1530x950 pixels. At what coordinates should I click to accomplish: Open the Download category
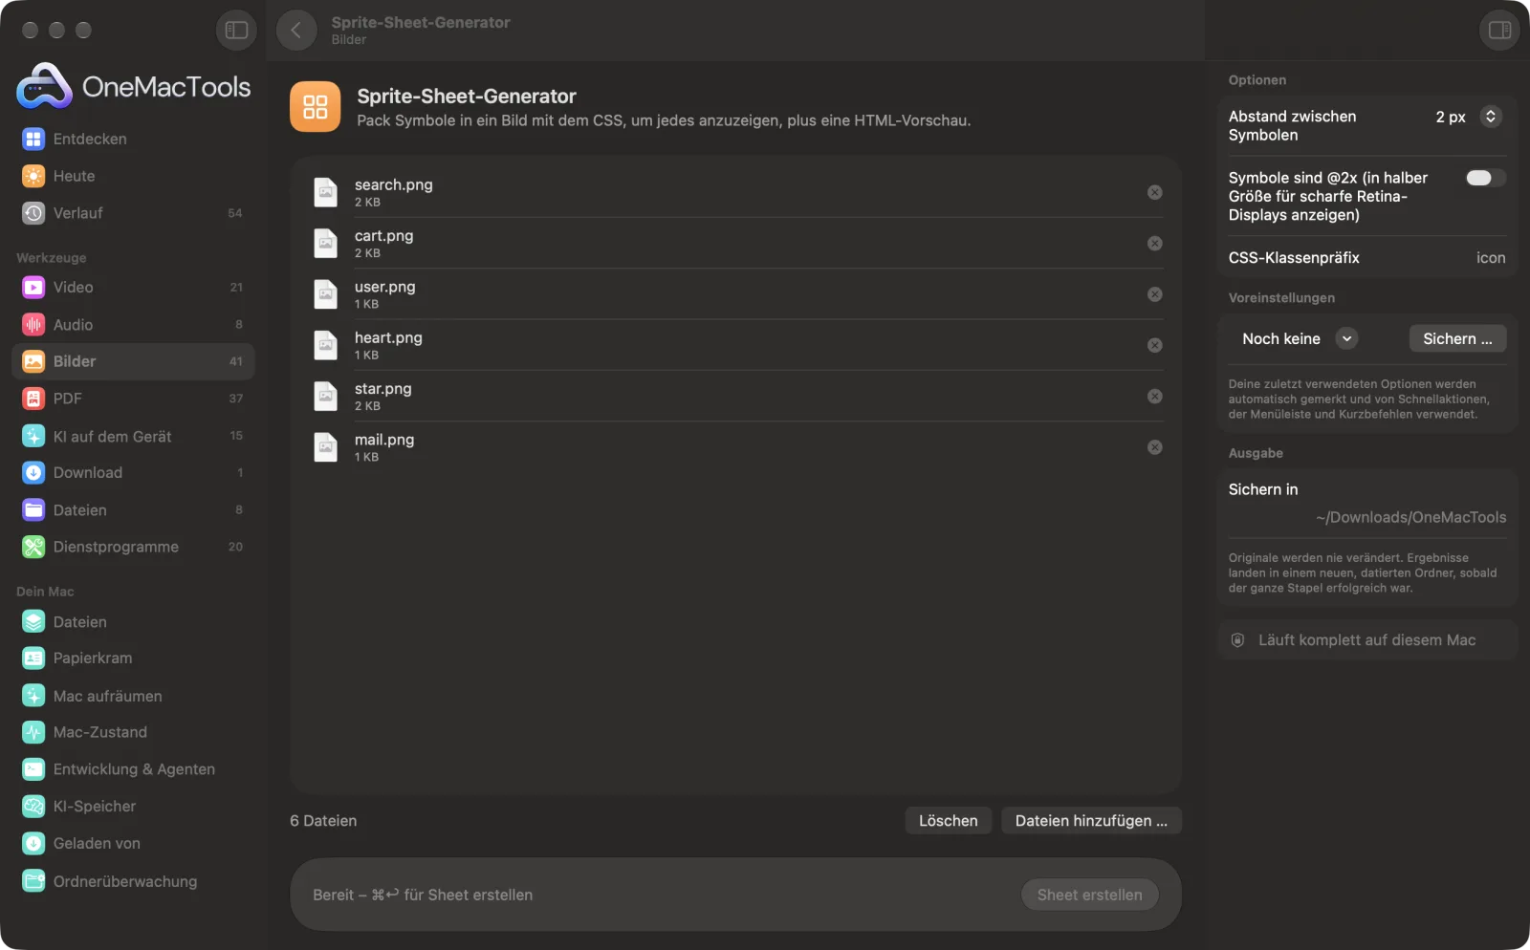(133, 473)
